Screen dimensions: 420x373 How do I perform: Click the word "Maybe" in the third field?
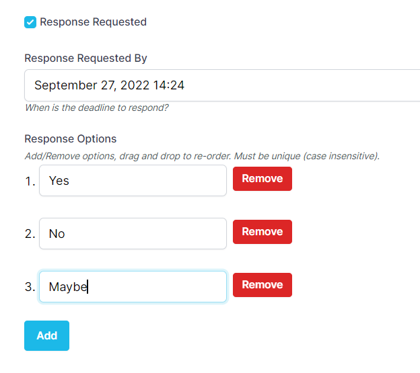pyautogui.click(x=68, y=287)
